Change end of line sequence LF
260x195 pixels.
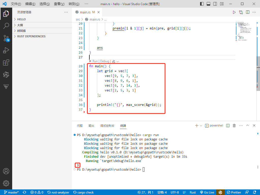click(x=184, y=192)
